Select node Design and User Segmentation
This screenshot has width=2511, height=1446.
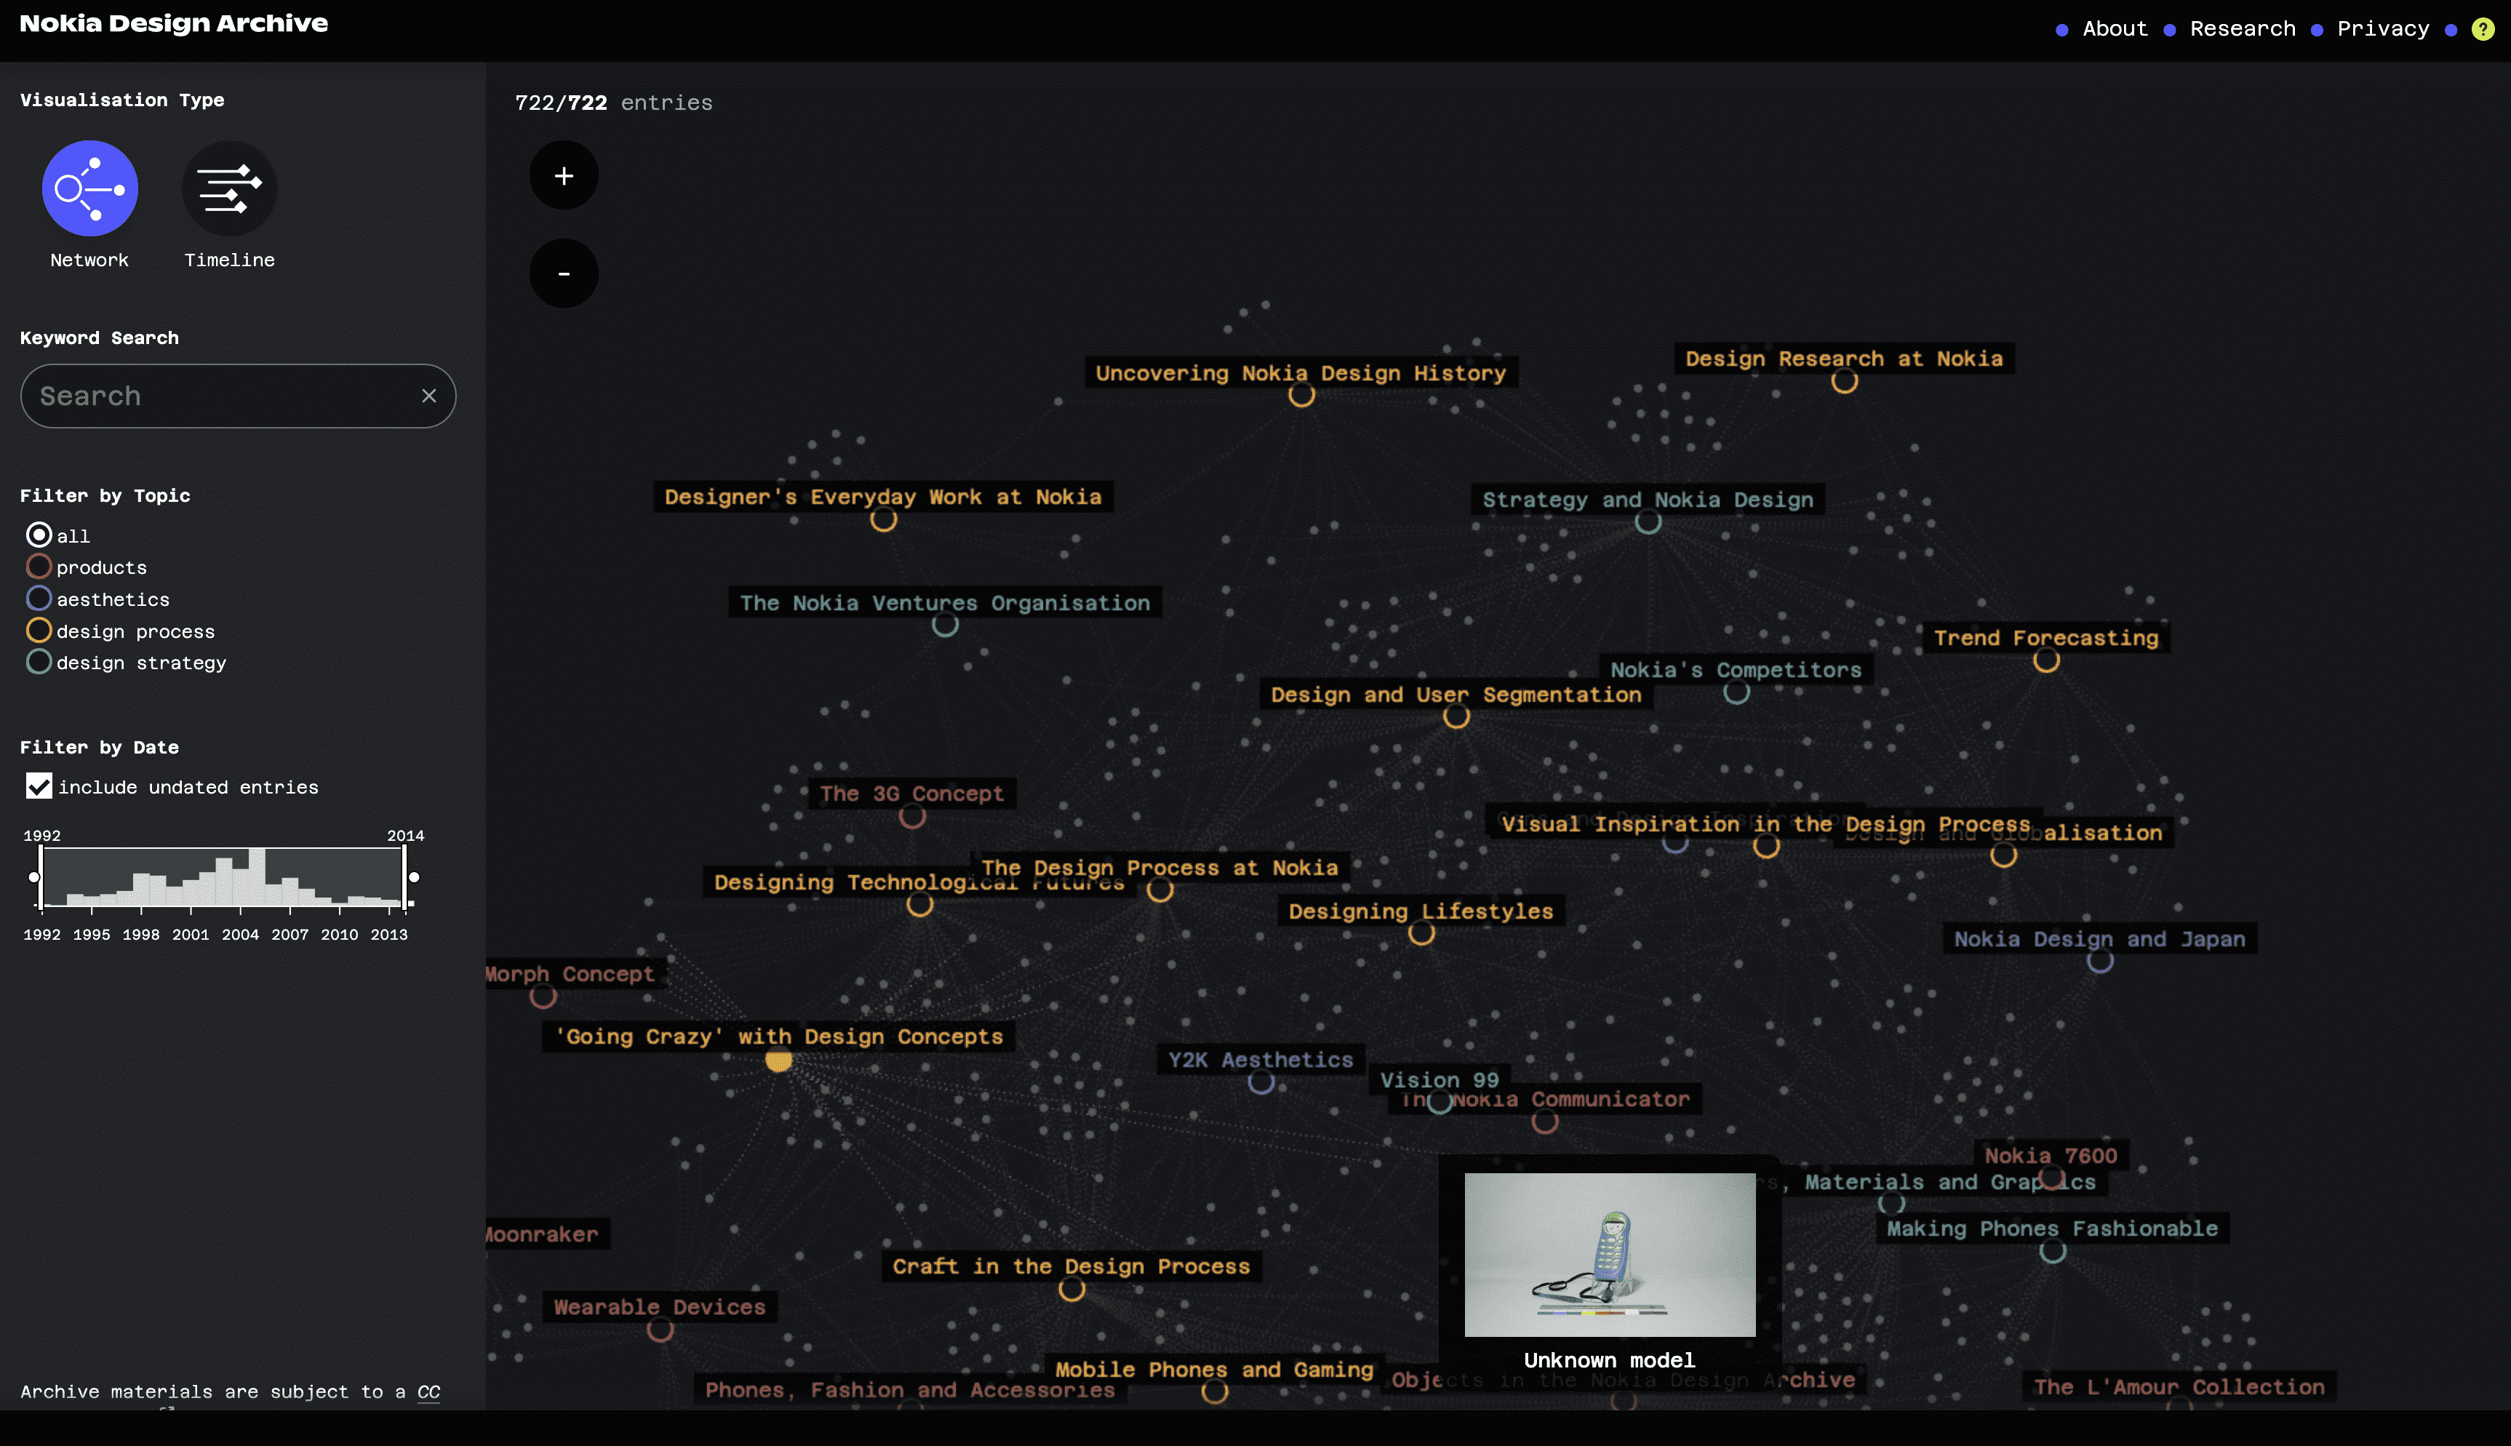1456,717
